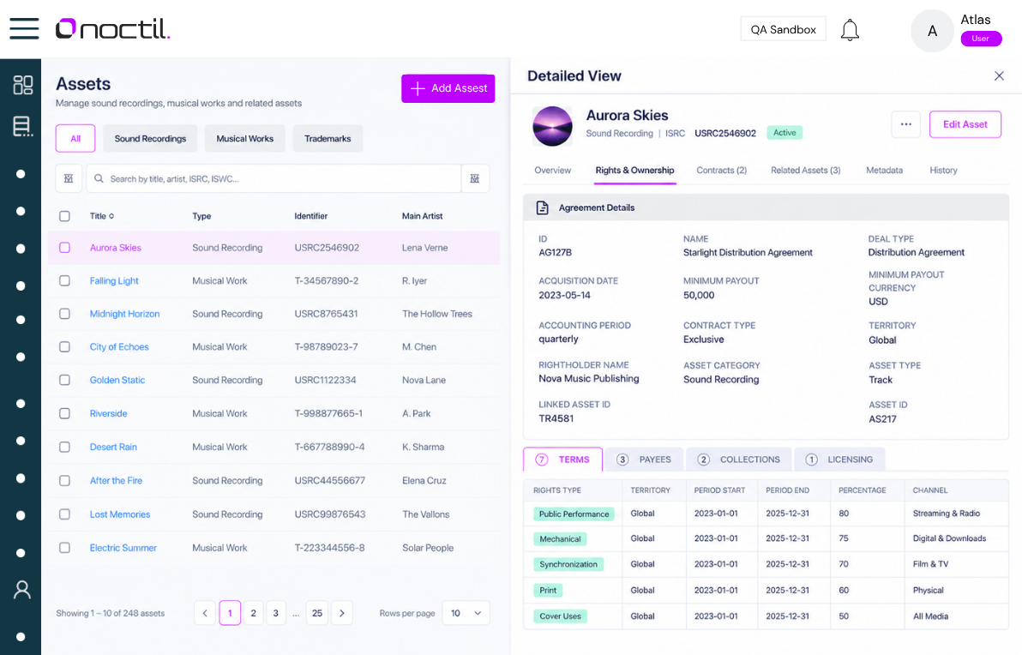Tick the Aurora Skies checkbox

click(64, 248)
